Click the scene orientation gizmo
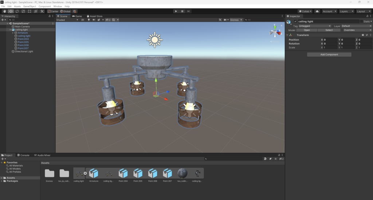 click(275, 32)
